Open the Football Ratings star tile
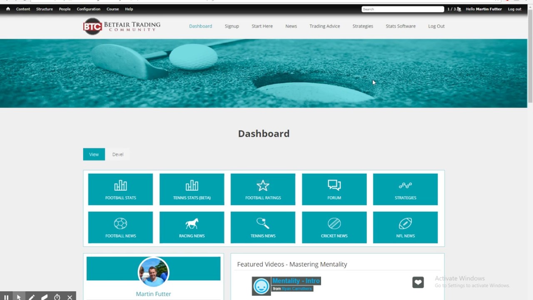 coord(263,190)
